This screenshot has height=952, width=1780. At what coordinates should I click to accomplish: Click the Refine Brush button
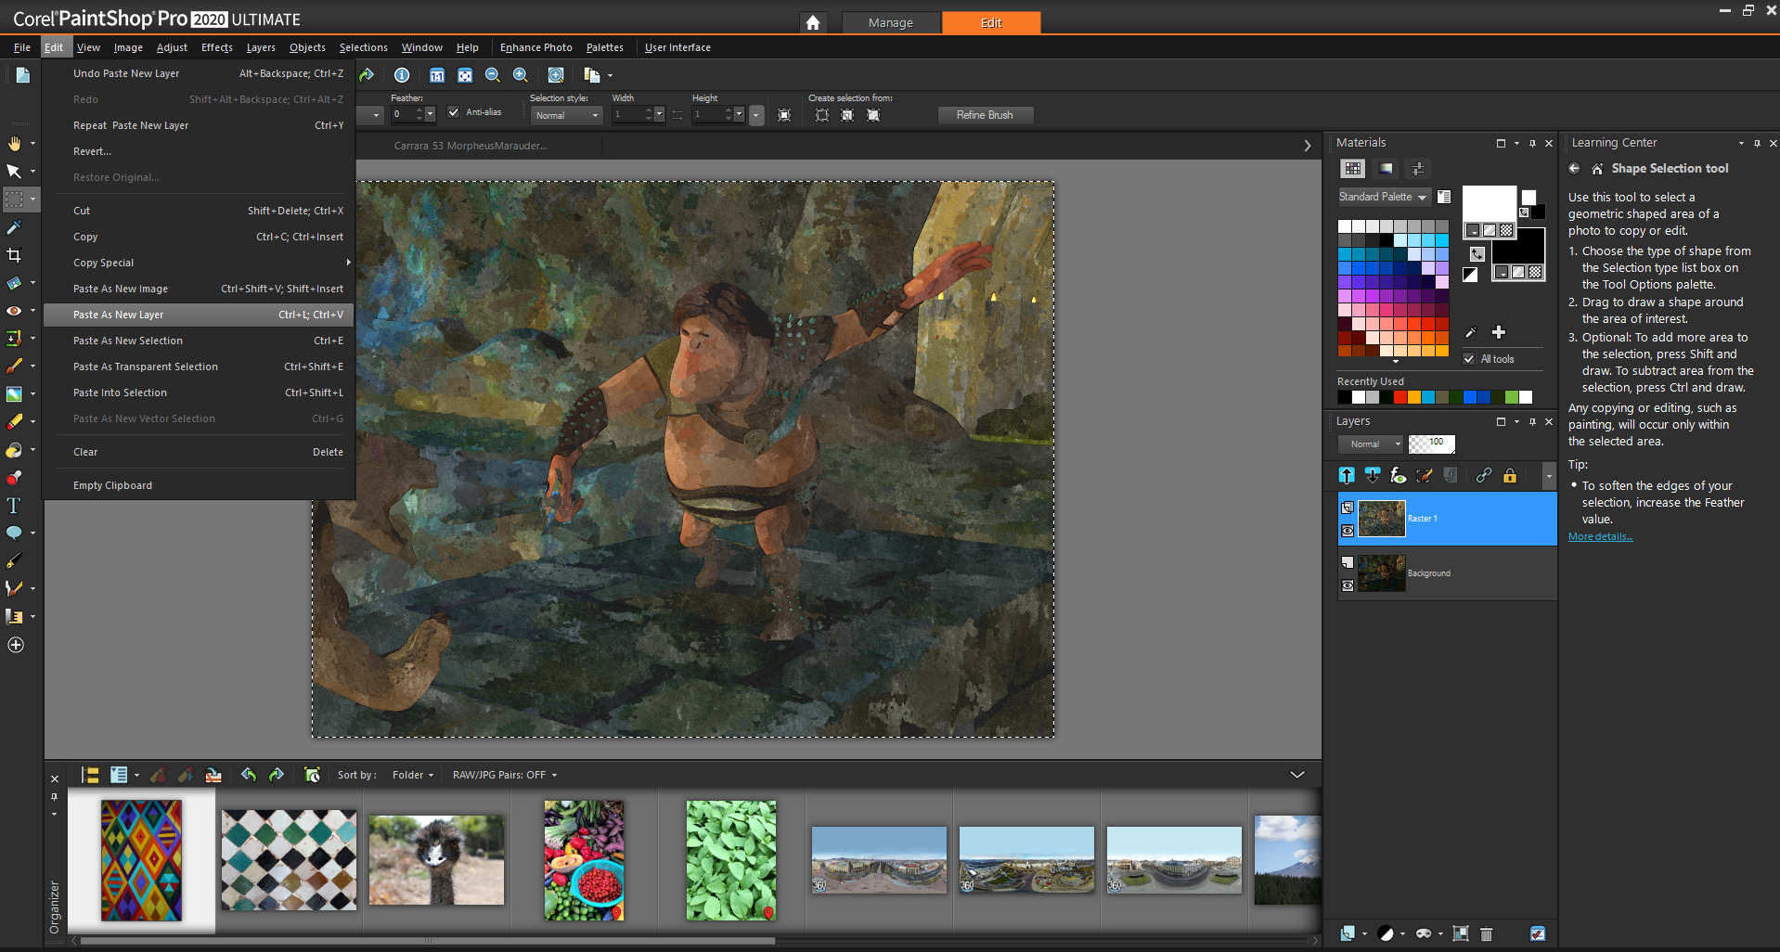click(984, 115)
